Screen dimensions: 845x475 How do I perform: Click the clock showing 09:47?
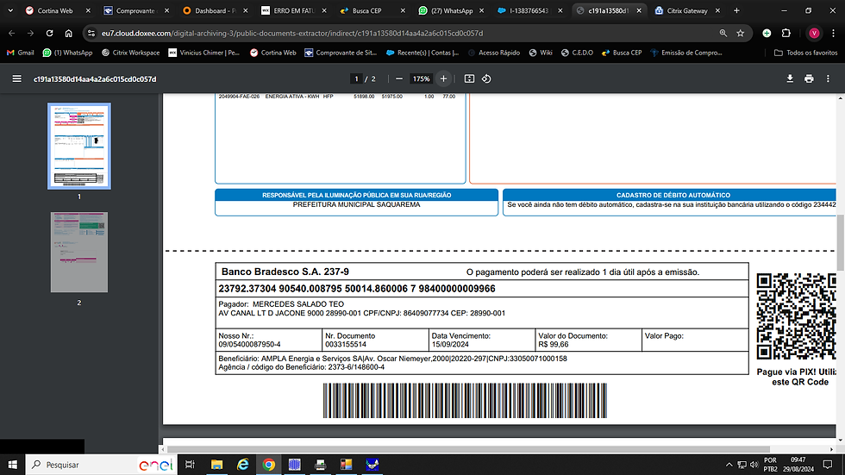[x=798, y=460]
